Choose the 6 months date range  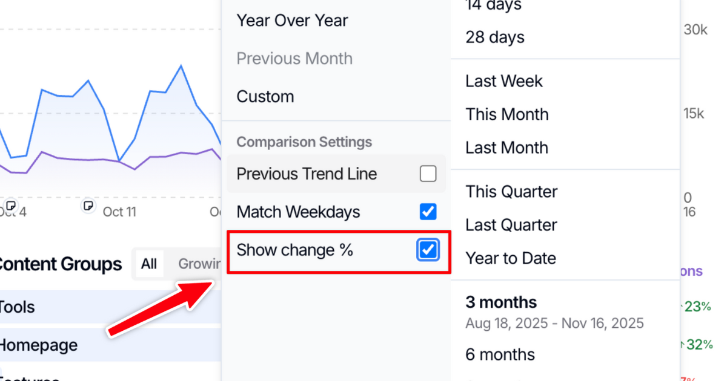(x=500, y=354)
